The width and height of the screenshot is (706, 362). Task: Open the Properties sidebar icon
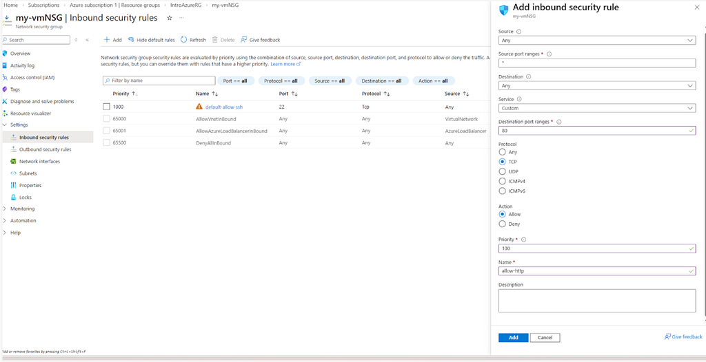[14, 185]
